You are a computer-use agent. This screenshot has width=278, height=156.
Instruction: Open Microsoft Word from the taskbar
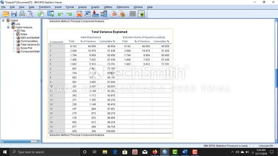pos(185,152)
